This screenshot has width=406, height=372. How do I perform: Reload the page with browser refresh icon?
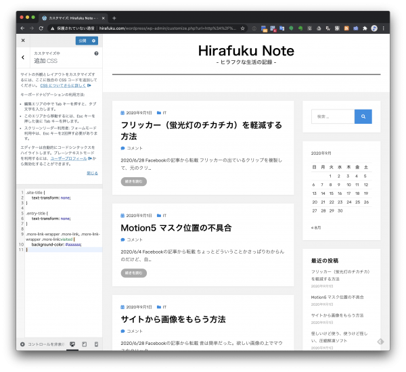[41, 28]
